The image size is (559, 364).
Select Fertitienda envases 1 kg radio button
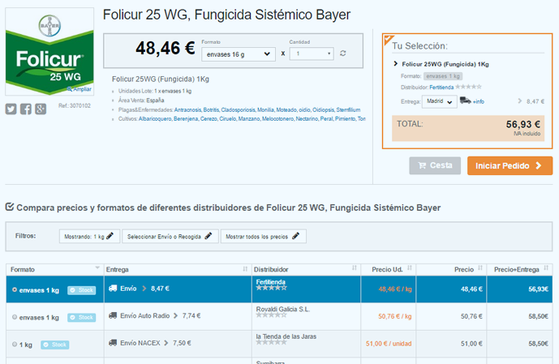pyautogui.click(x=15, y=290)
